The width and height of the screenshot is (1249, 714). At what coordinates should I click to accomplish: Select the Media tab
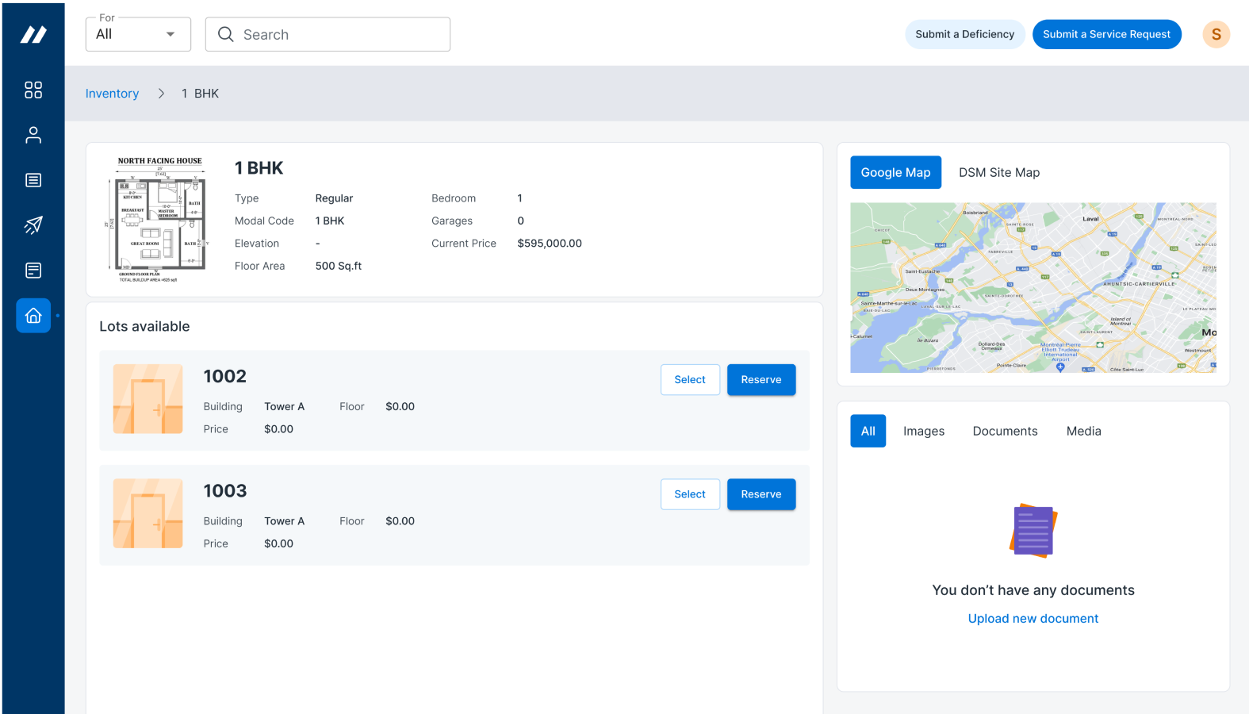pyautogui.click(x=1083, y=431)
